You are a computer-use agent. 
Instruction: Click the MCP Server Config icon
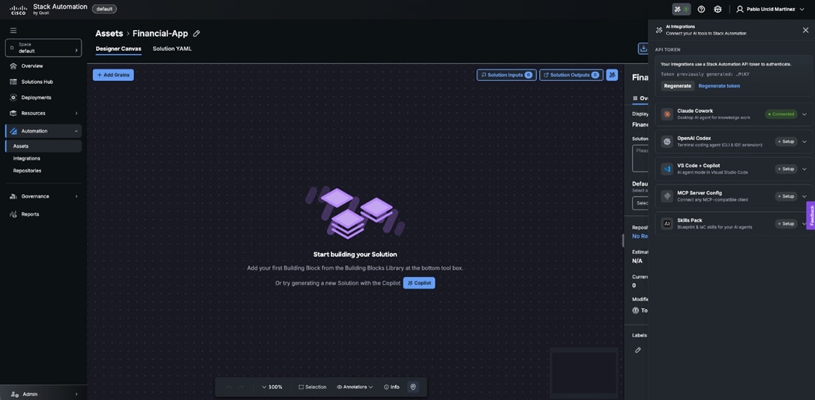tap(667, 196)
